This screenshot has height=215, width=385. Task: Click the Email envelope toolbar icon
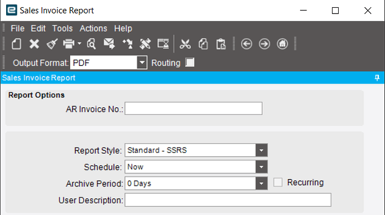tap(109, 44)
